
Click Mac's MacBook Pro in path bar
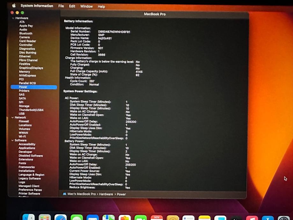(82, 194)
